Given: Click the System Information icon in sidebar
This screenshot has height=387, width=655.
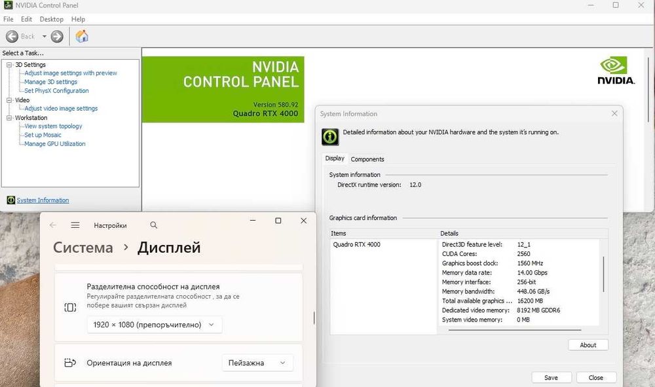Looking at the screenshot, I should coord(11,200).
